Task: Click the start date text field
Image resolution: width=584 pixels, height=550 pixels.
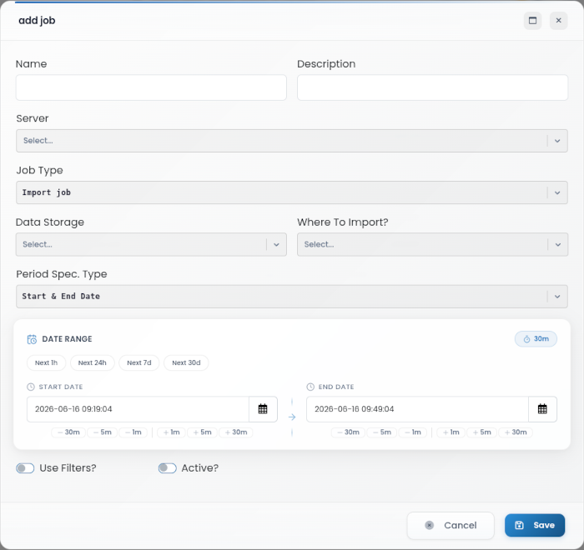Action: click(x=138, y=409)
